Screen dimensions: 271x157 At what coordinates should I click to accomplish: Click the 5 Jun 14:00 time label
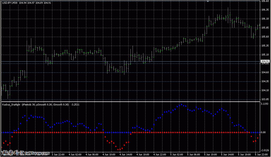227,155
